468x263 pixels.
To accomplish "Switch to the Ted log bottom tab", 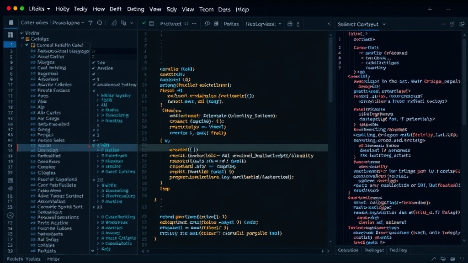I will (x=398, y=250).
